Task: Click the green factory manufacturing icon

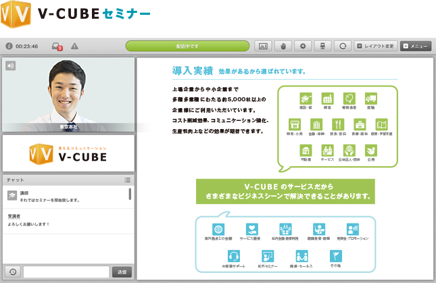Action: click(x=328, y=99)
